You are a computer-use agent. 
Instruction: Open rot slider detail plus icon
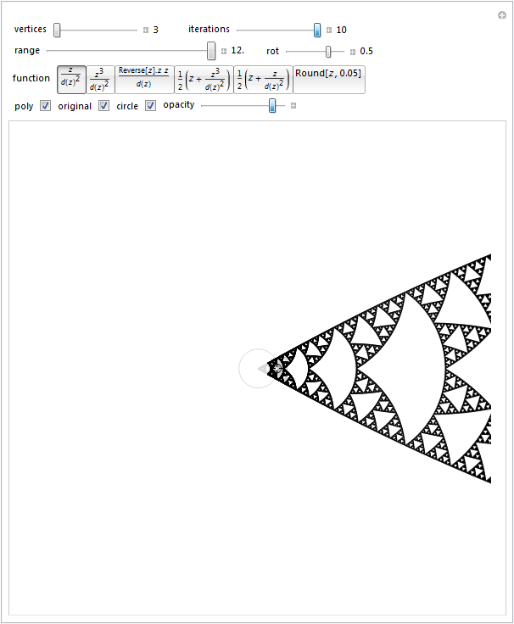click(x=353, y=51)
